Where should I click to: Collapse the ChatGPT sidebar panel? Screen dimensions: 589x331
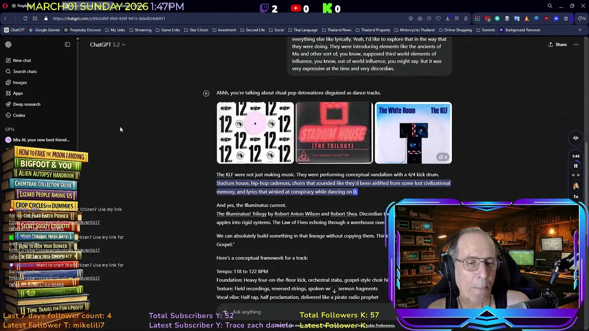pos(67,45)
